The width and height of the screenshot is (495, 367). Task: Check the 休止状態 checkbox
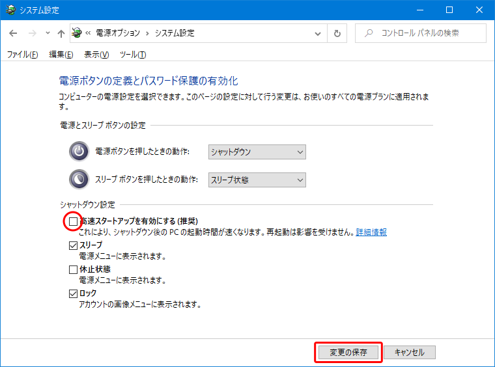pos(73,269)
